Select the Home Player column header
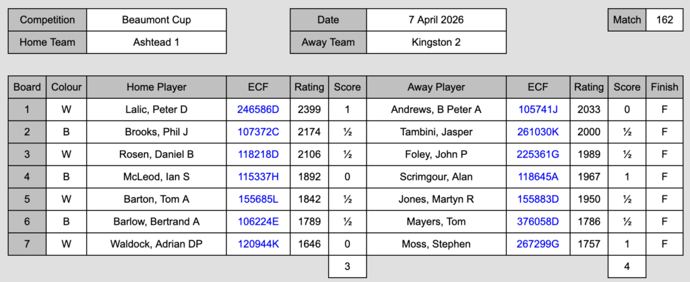 point(156,87)
